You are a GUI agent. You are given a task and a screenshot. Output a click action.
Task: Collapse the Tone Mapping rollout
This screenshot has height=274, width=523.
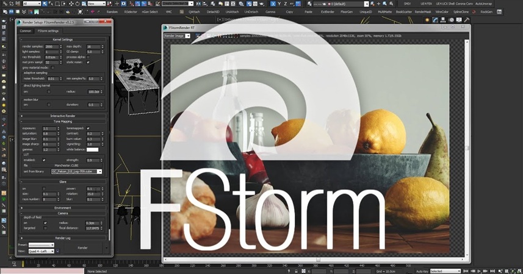coord(63,122)
